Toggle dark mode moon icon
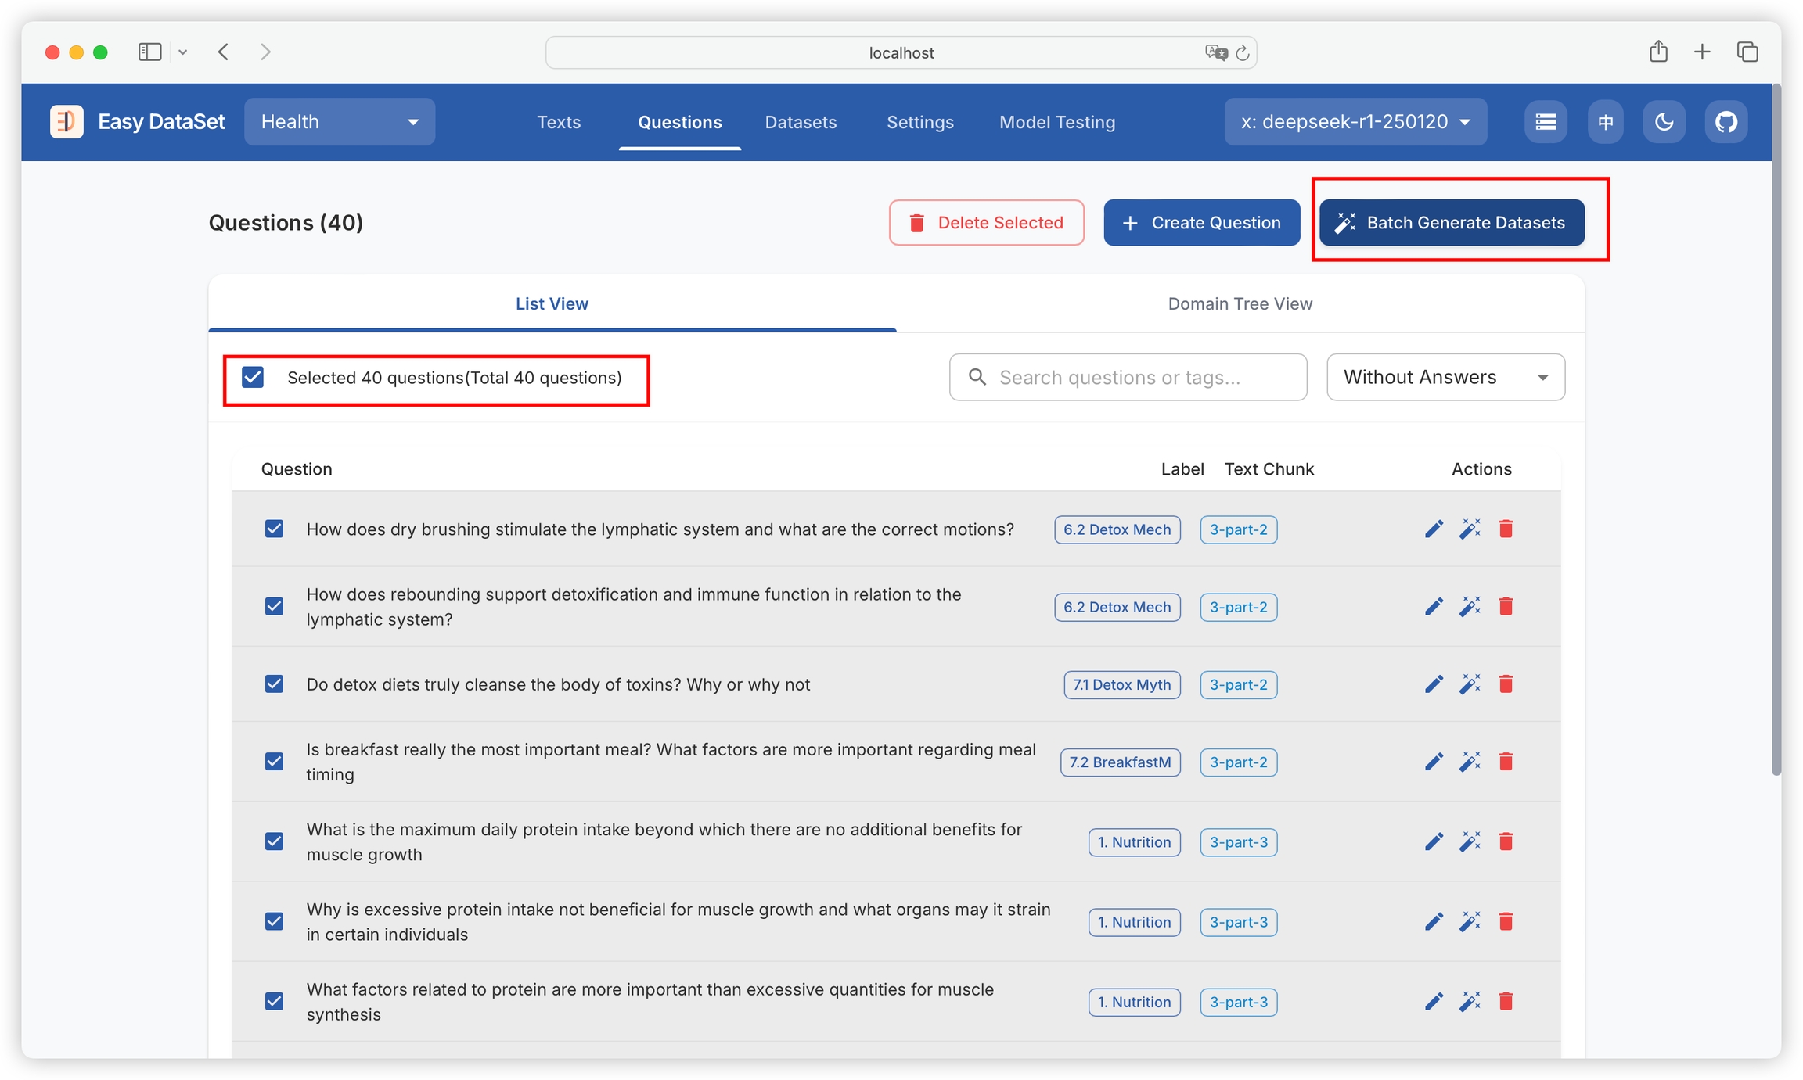 pyautogui.click(x=1664, y=122)
